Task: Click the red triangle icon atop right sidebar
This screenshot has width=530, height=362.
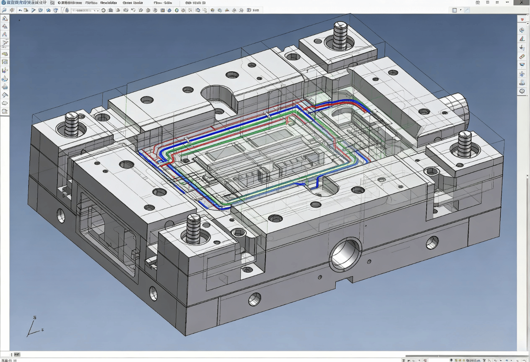Action: pos(522,20)
